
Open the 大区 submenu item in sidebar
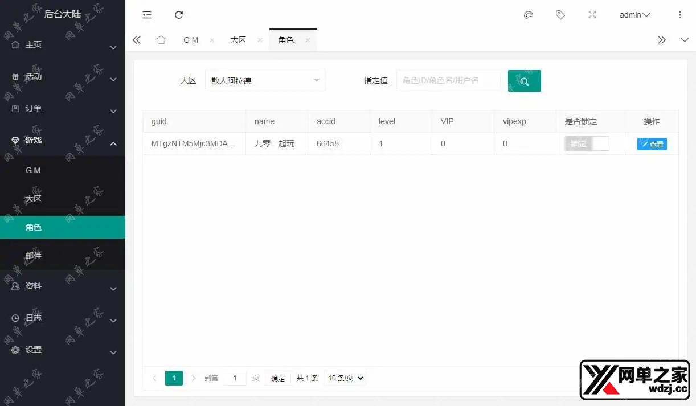[63, 199]
